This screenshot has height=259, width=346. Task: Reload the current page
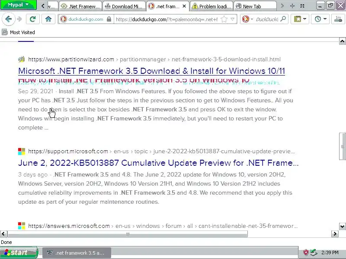33,19
